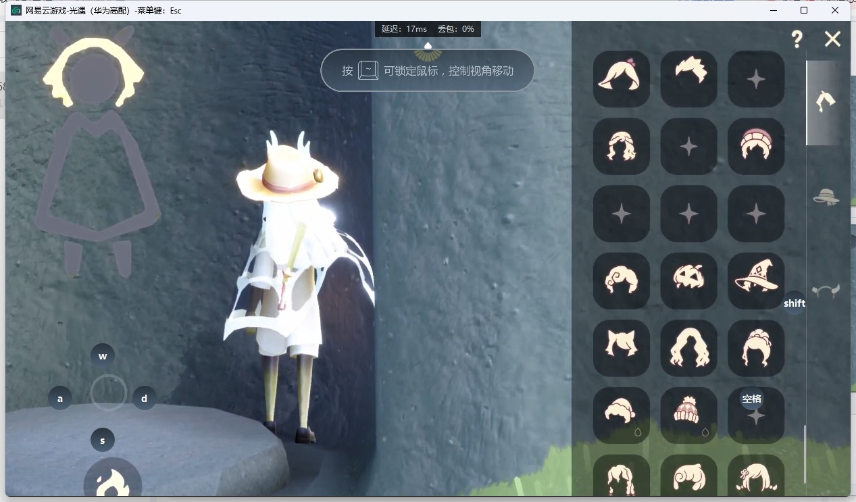Equip the curly swirl bun hairstyle
The width and height of the screenshot is (856, 502).
pyautogui.click(x=621, y=280)
